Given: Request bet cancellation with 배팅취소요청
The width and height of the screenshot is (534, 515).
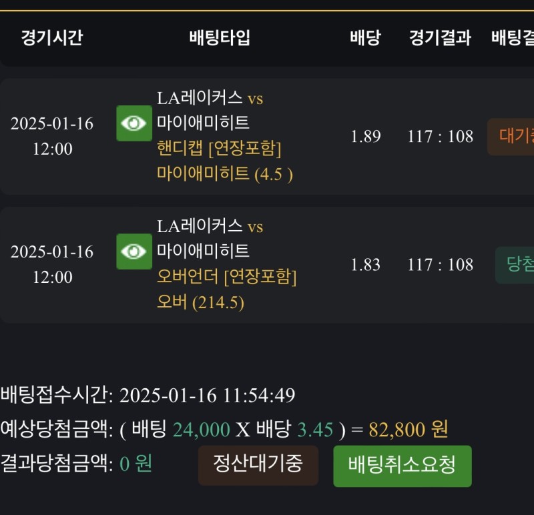Looking at the screenshot, I should 402,466.
